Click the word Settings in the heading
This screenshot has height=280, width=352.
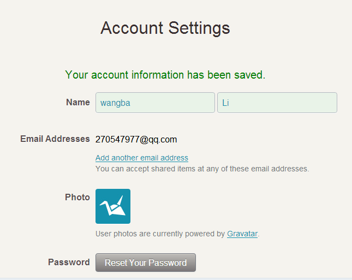coord(199,28)
